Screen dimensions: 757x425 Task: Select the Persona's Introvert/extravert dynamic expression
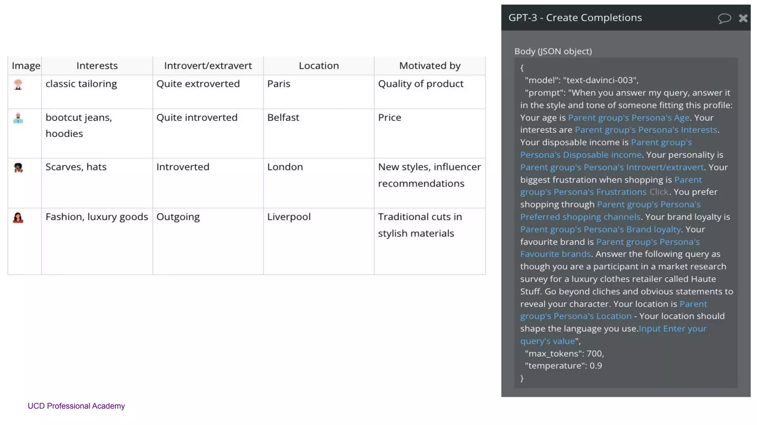(x=612, y=167)
